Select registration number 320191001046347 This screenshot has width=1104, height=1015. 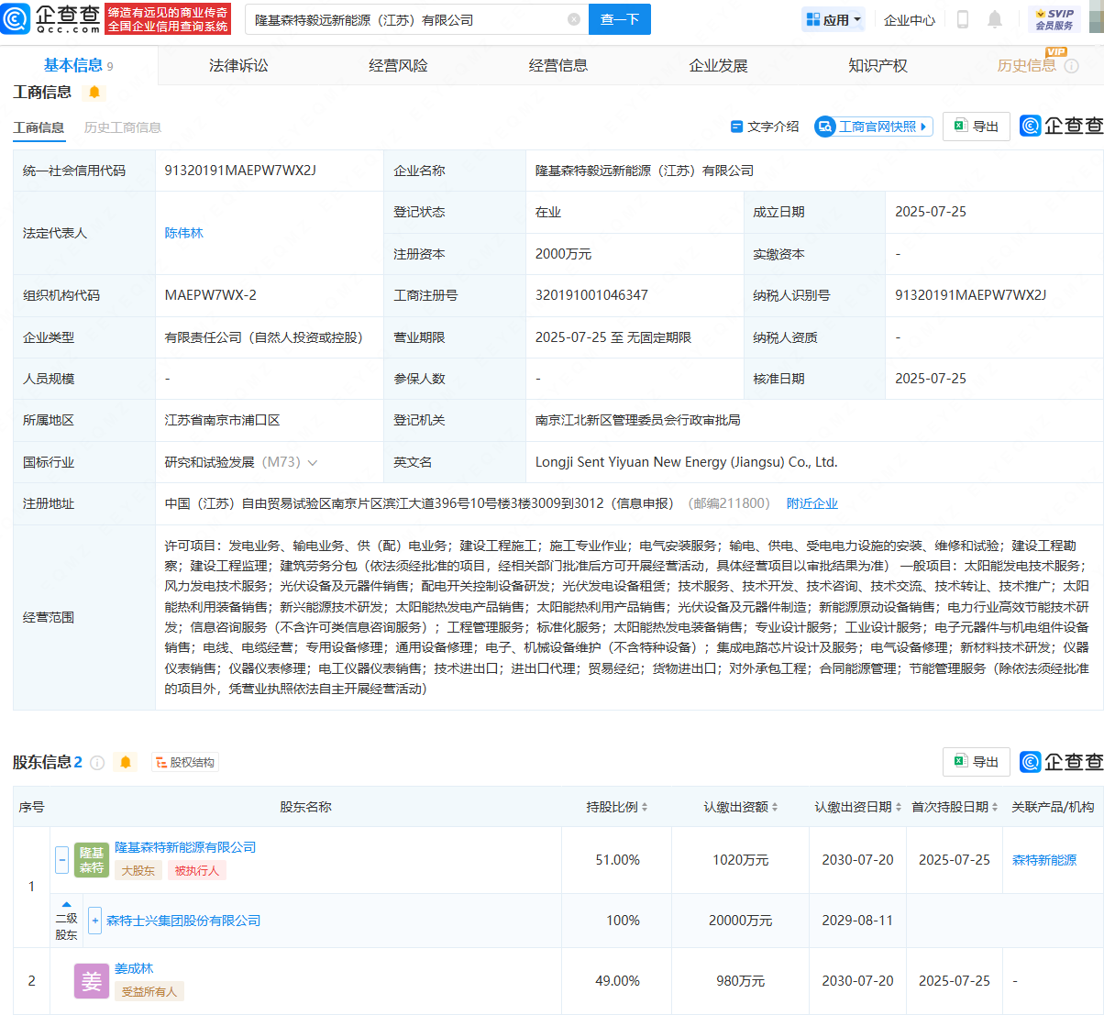[591, 295]
